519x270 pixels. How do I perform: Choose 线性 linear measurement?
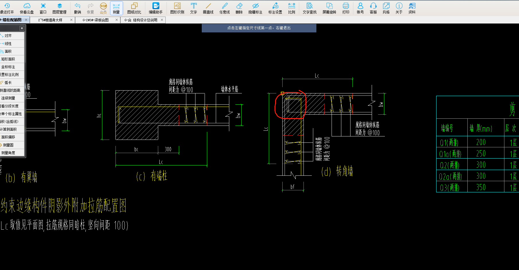pos(12,44)
